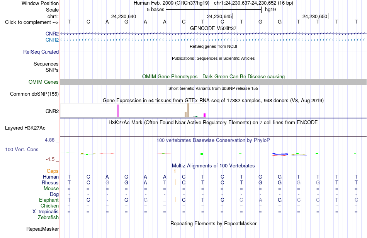Click the 24,230,650 position label
This screenshot has width=367, height=238.
click(315, 16)
